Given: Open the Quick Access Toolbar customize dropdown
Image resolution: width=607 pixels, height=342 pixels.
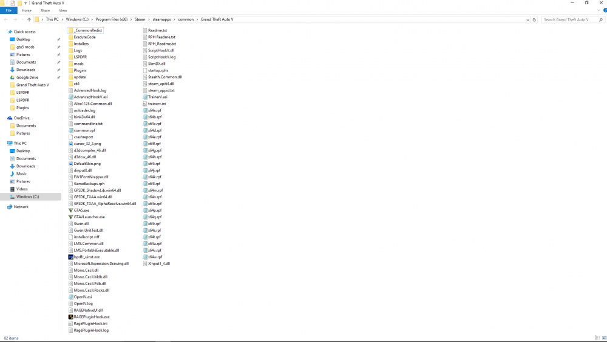Looking at the screenshot, I should [25, 3].
